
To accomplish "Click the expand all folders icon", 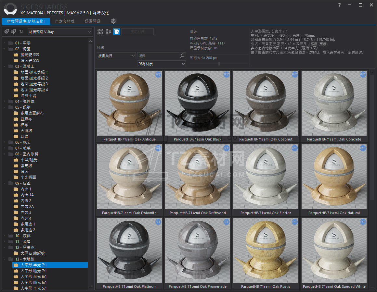I will (6, 32).
